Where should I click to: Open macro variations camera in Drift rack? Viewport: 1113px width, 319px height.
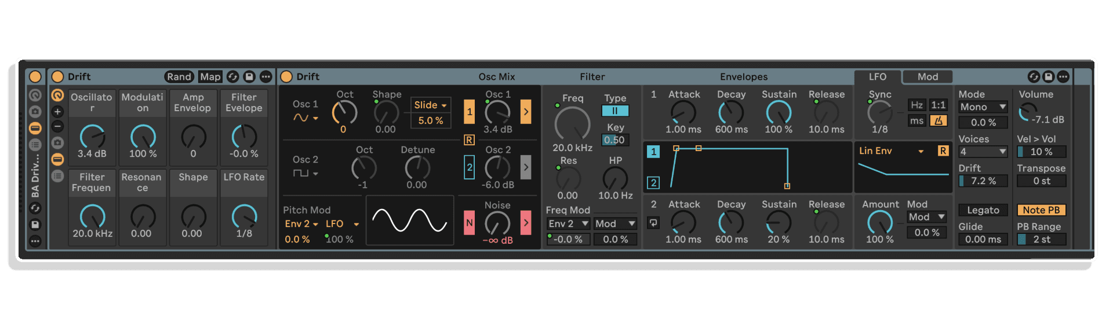tap(57, 142)
